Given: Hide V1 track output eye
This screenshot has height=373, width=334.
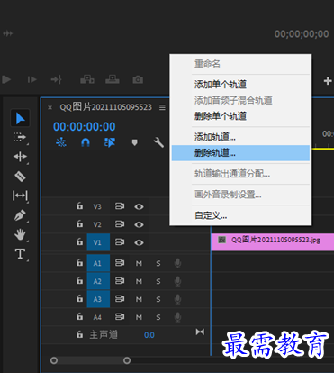Looking at the screenshot, I should (139, 242).
